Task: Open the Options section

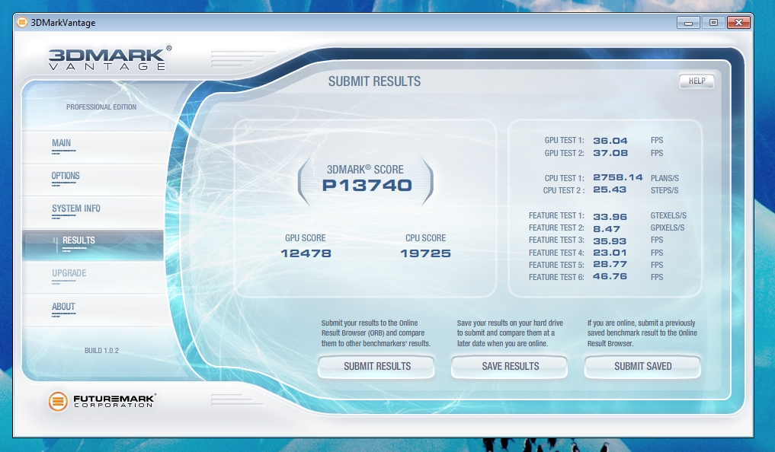Action: tap(66, 176)
